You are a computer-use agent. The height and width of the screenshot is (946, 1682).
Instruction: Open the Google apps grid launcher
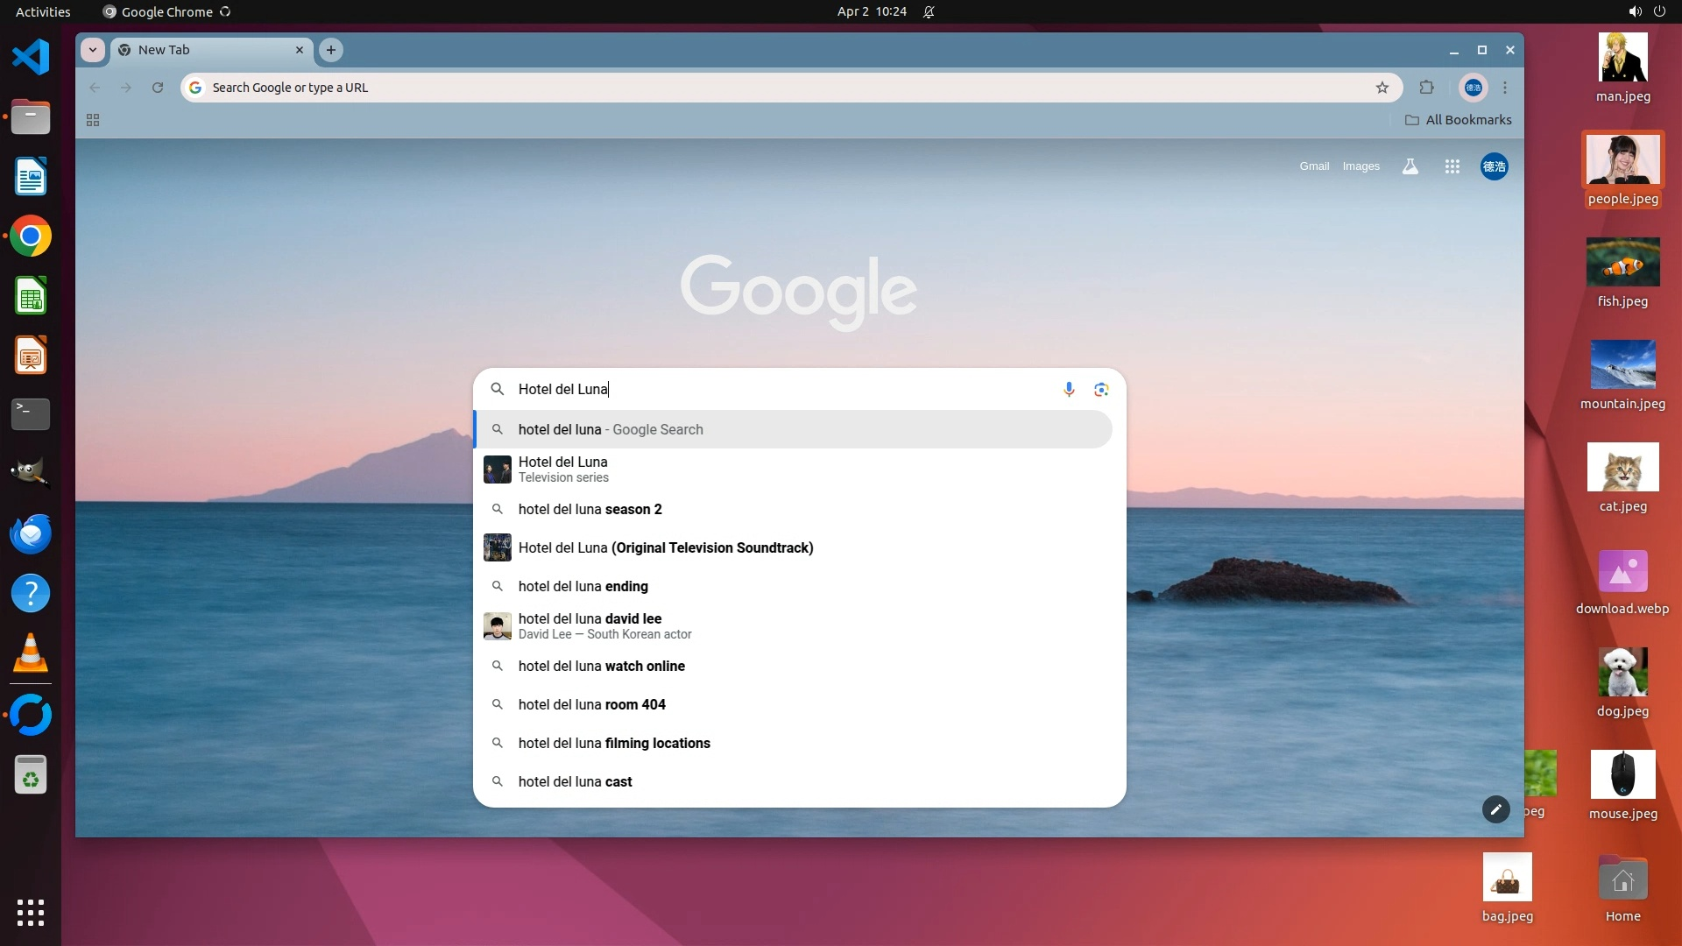[x=1452, y=166]
